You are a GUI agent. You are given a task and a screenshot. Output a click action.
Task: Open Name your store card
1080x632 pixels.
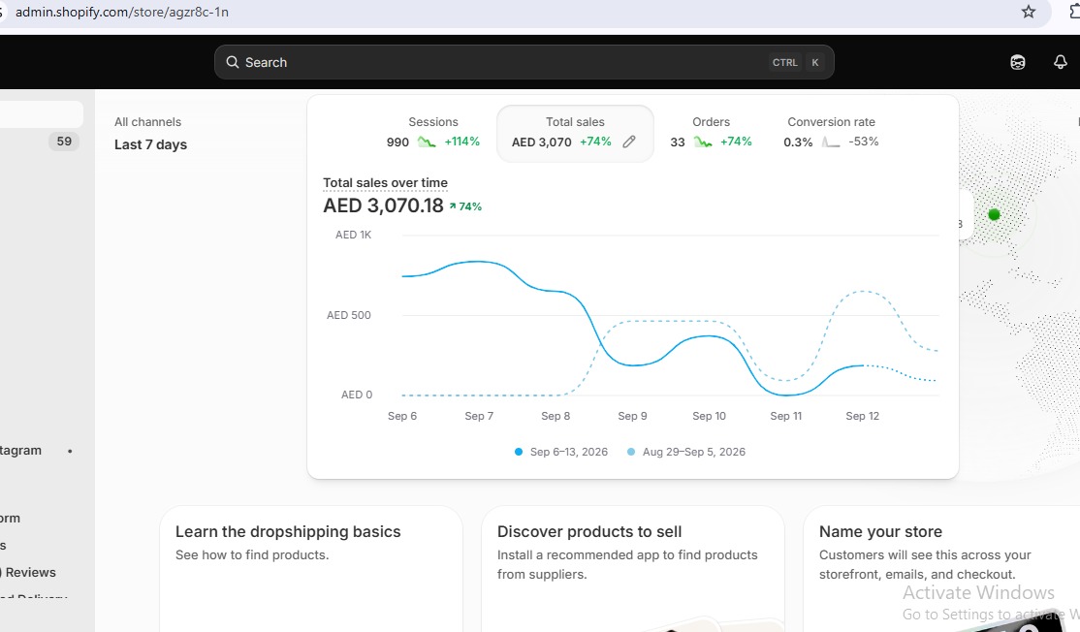[x=941, y=569]
